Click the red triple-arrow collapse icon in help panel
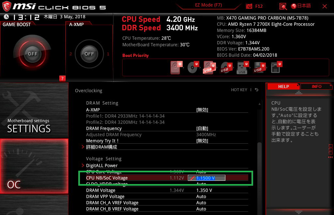The height and width of the screenshot is (215, 334). click(x=330, y=157)
